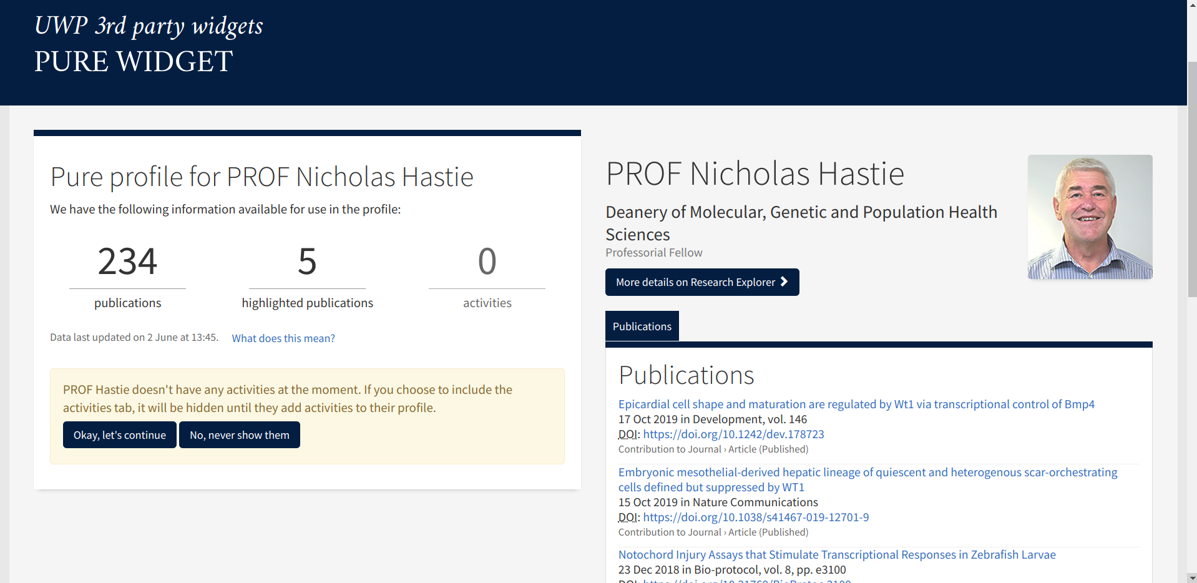Open the Epicardial cell shape publication link
This screenshot has height=583, width=1197.
coord(856,404)
